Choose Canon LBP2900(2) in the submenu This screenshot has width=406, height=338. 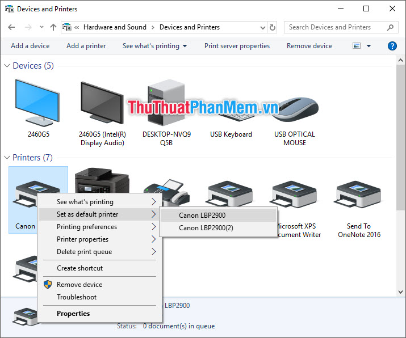218,228
